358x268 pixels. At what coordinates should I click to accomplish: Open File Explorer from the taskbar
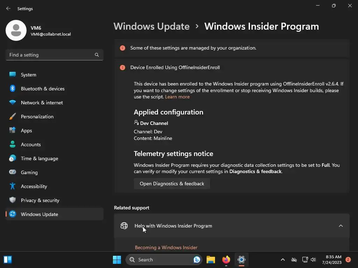pos(211,260)
